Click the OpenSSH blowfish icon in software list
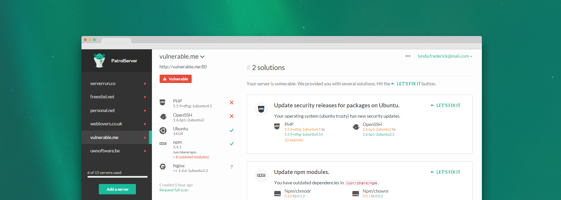The image size is (561, 200). coord(163,116)
